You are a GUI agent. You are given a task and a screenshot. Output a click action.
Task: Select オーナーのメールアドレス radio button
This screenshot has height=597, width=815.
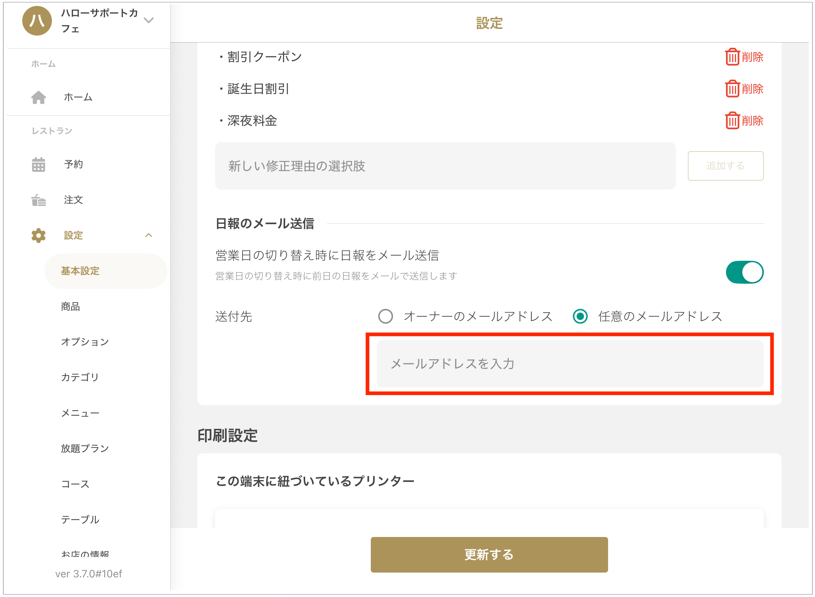(386, 316)
